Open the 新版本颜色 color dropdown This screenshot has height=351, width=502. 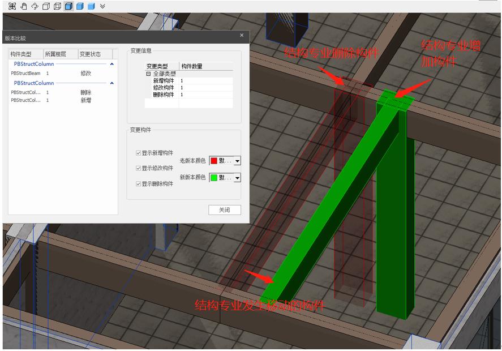coord(236,178)
